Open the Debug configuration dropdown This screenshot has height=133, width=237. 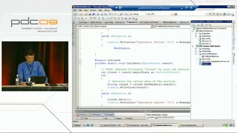tap(146, 14)
